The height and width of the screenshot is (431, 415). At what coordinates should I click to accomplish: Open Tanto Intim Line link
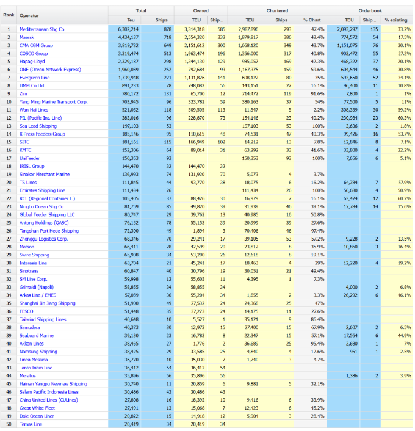point(36,368)
